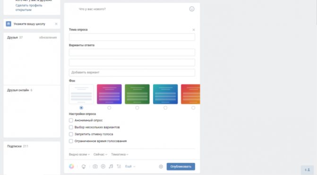Open the Друзья 37 list
The height and width of the screenshot is (175, 317).
click(15, 38)
